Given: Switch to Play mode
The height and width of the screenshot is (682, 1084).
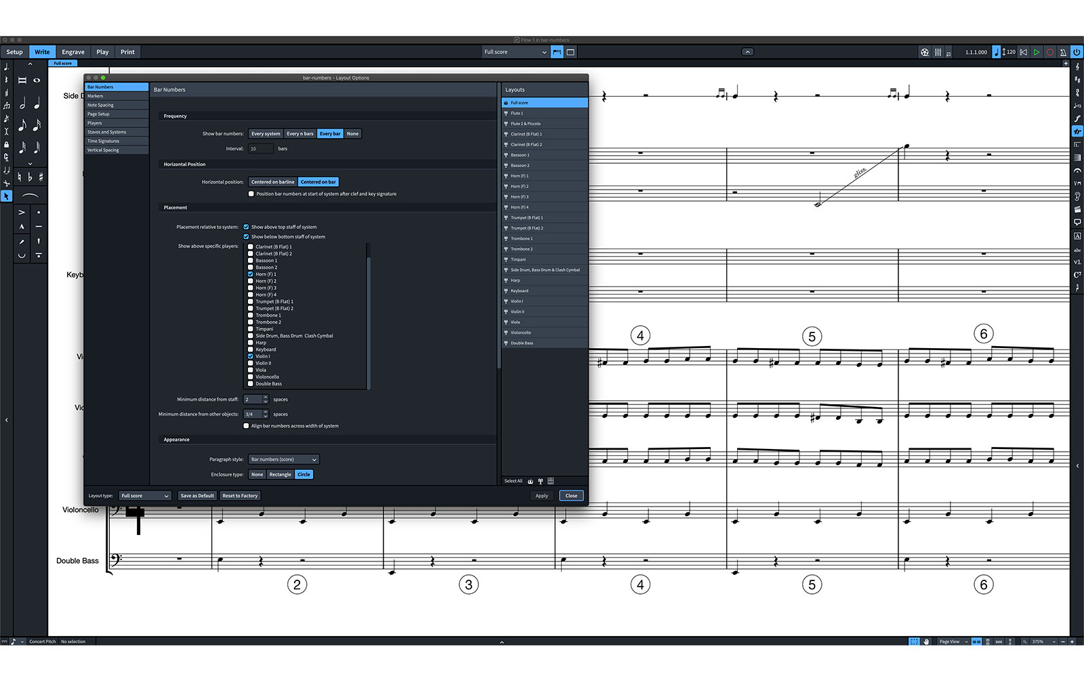Looking at the screenshot, I should click(x=102, y=52).
